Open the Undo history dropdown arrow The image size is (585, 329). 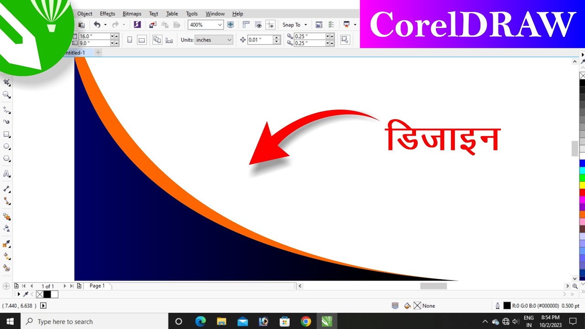coord(105,25)
